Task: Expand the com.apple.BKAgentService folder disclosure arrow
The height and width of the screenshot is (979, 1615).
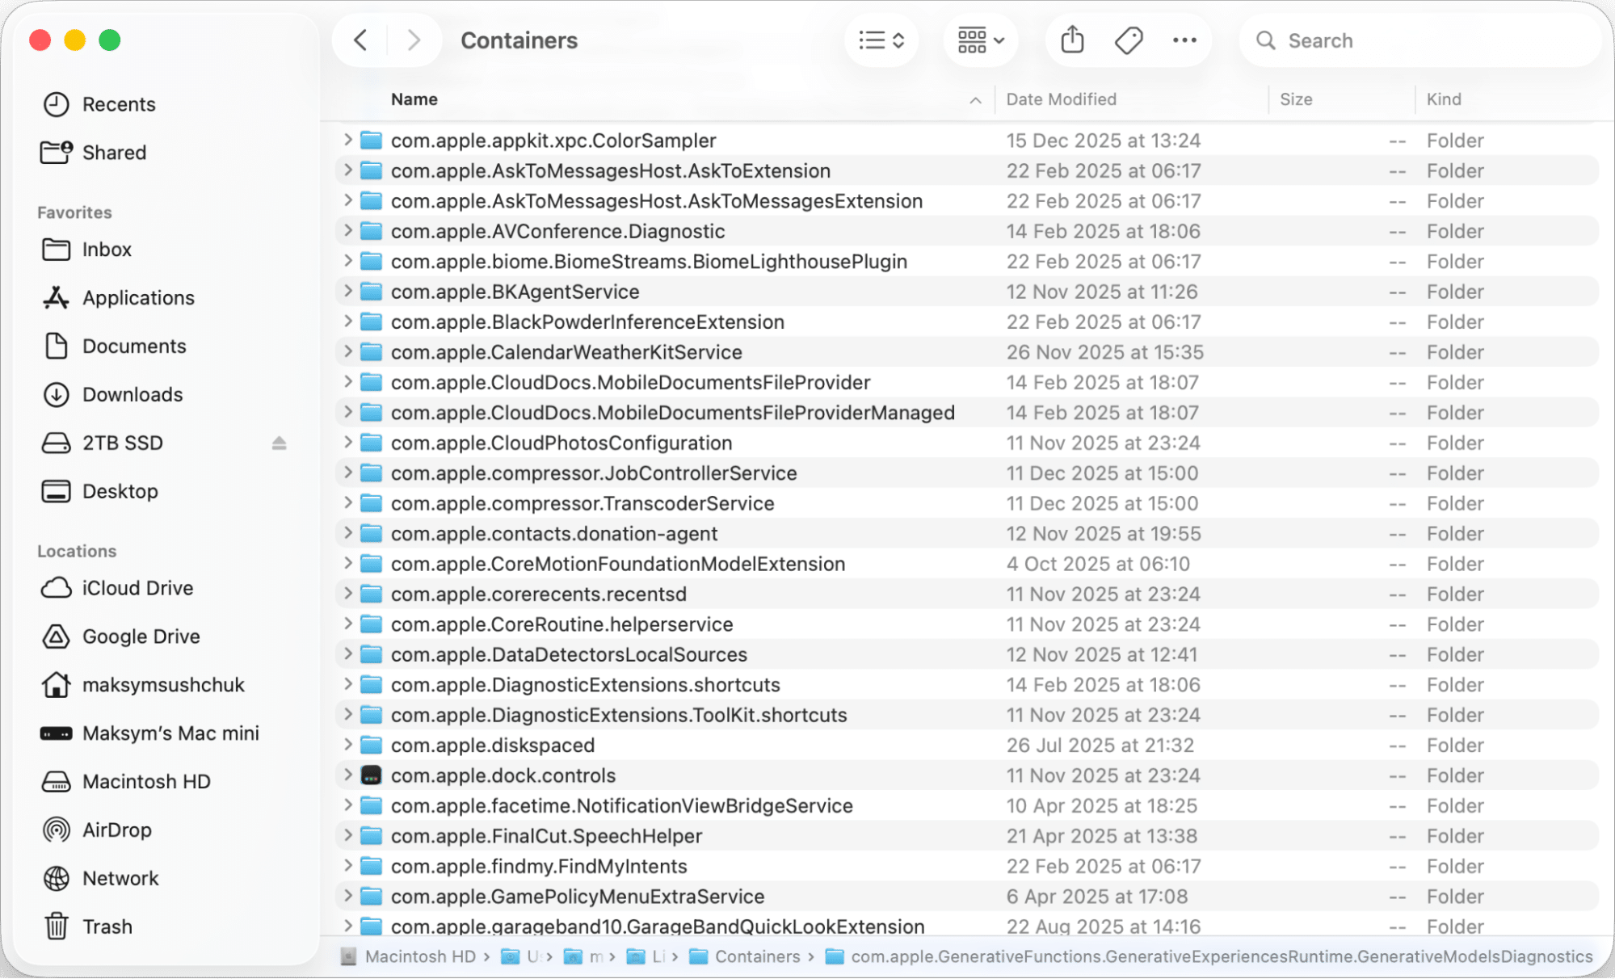Action: pyautogui.click(x=347, y=291)
